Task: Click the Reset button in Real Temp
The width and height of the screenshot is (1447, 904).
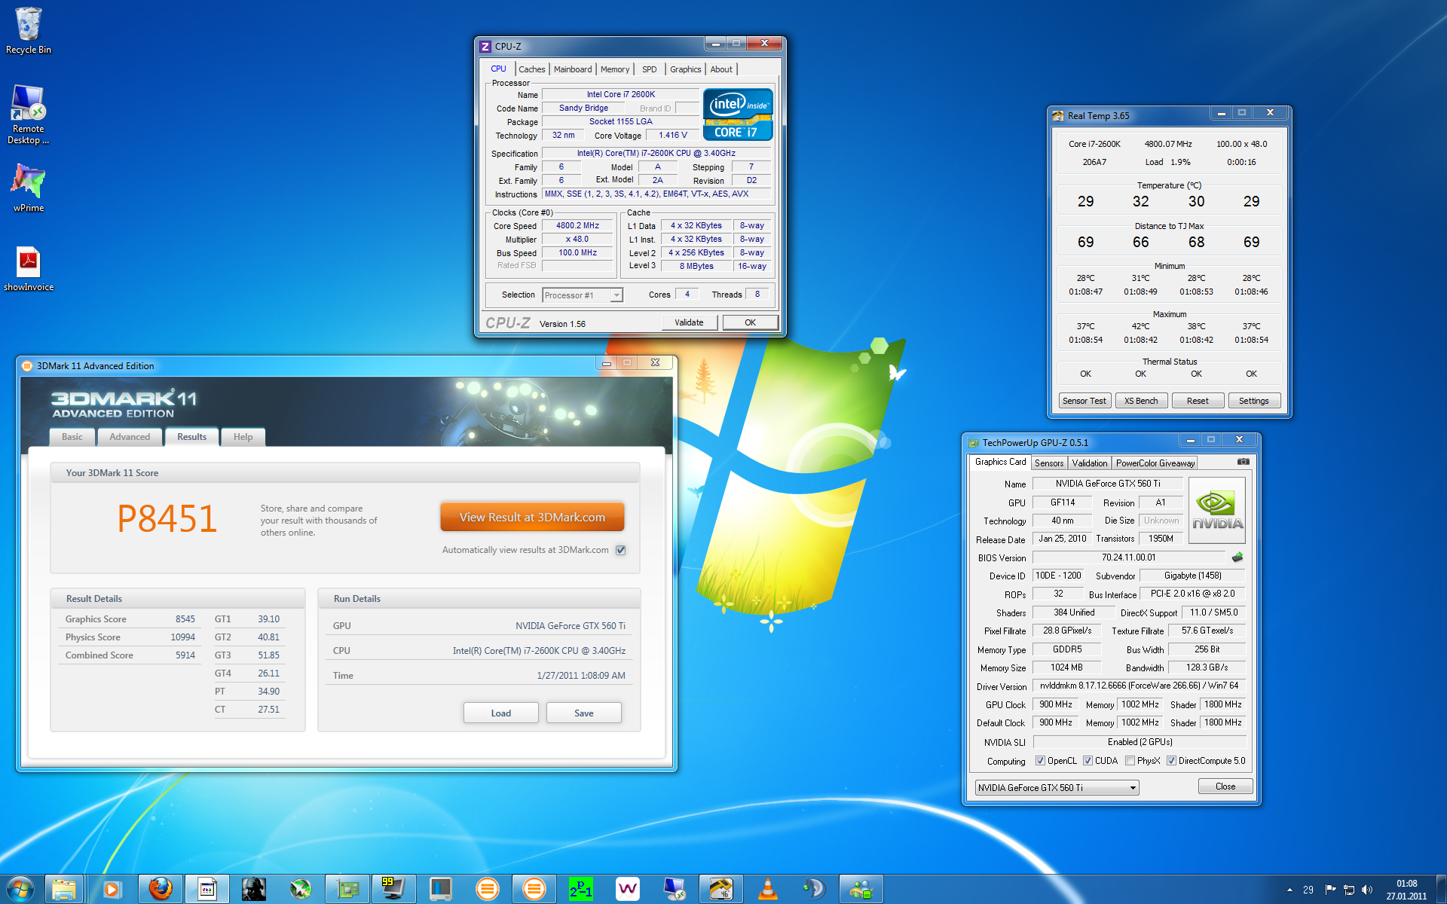Action: point(1198,401)
